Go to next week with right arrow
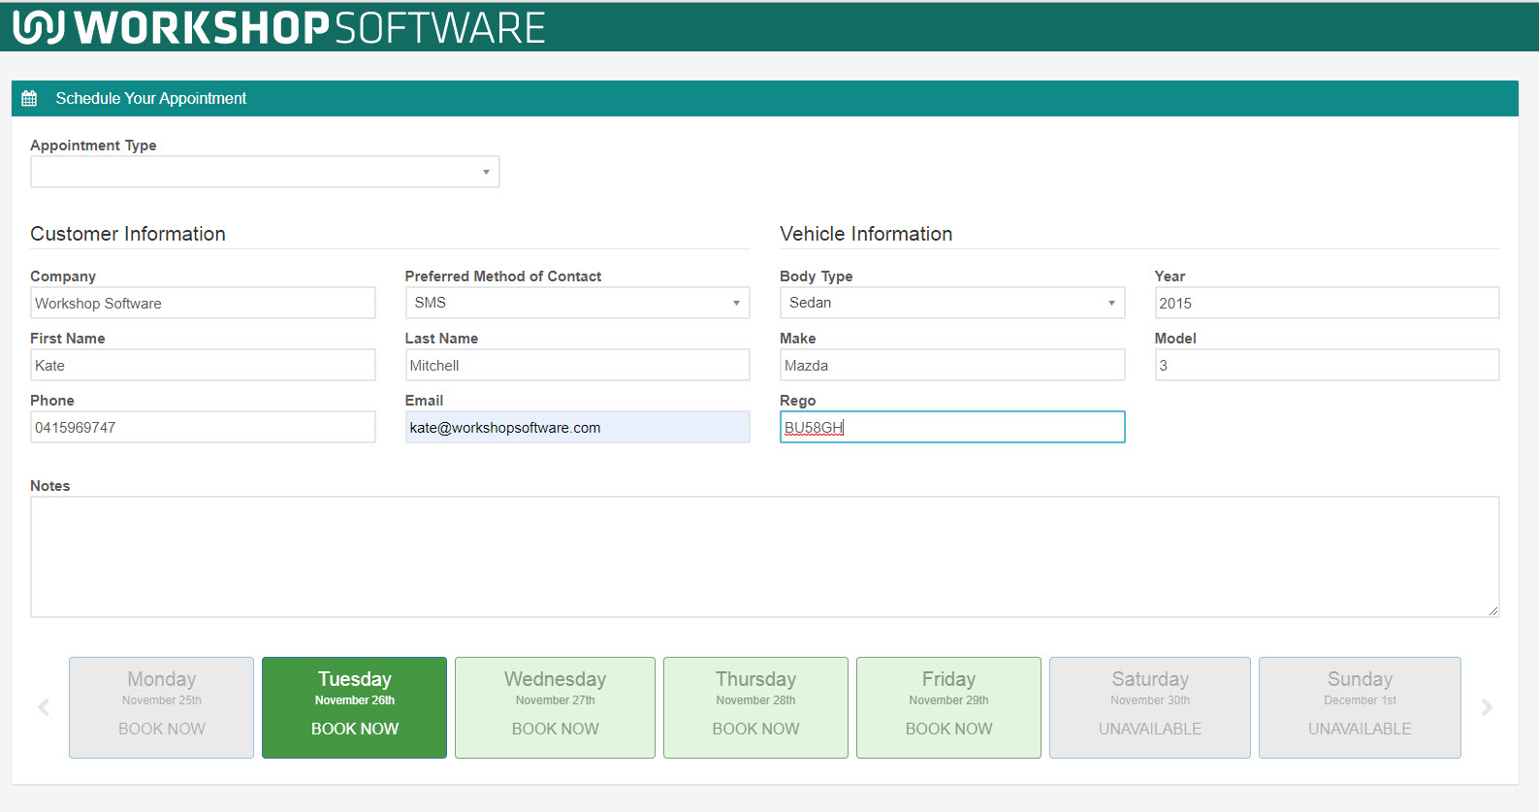This screenshot has width=1539, height=812. [1487, 707]
